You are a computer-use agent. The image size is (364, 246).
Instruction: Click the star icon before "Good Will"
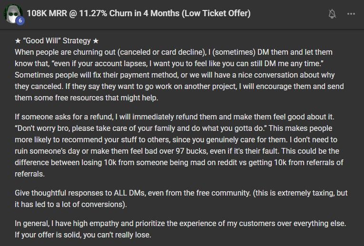(18, 41)
